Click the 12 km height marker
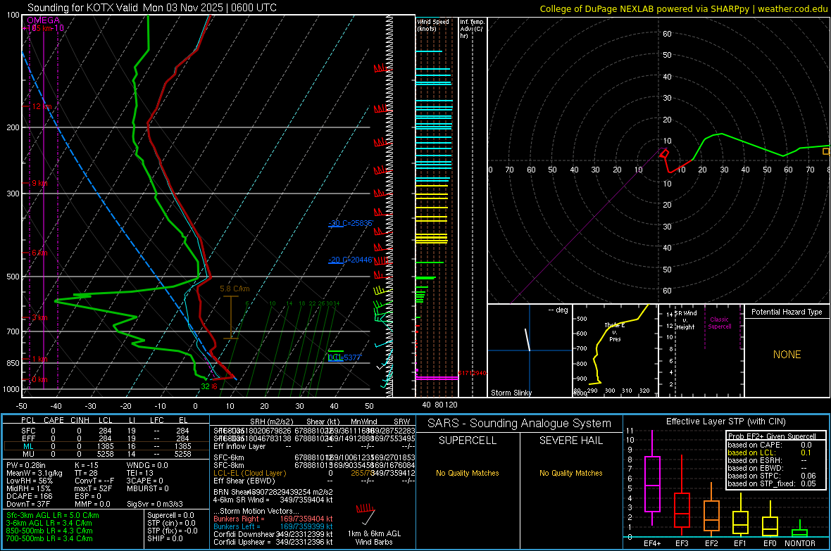 pos(42,106)
